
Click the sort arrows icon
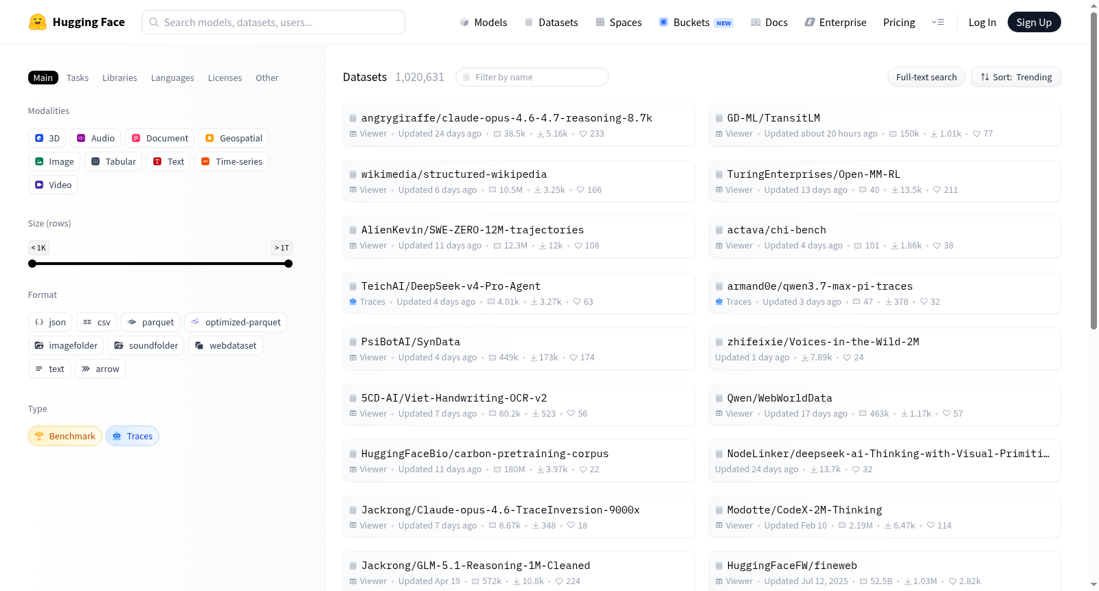[985, 77]
